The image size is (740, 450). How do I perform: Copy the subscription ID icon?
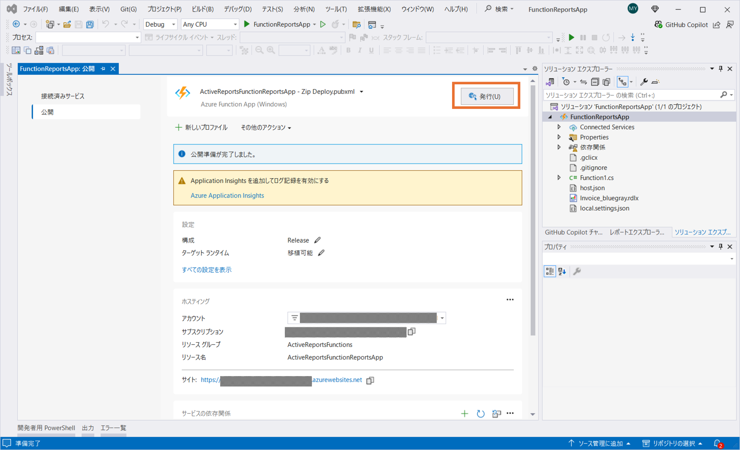coord(412,331)
